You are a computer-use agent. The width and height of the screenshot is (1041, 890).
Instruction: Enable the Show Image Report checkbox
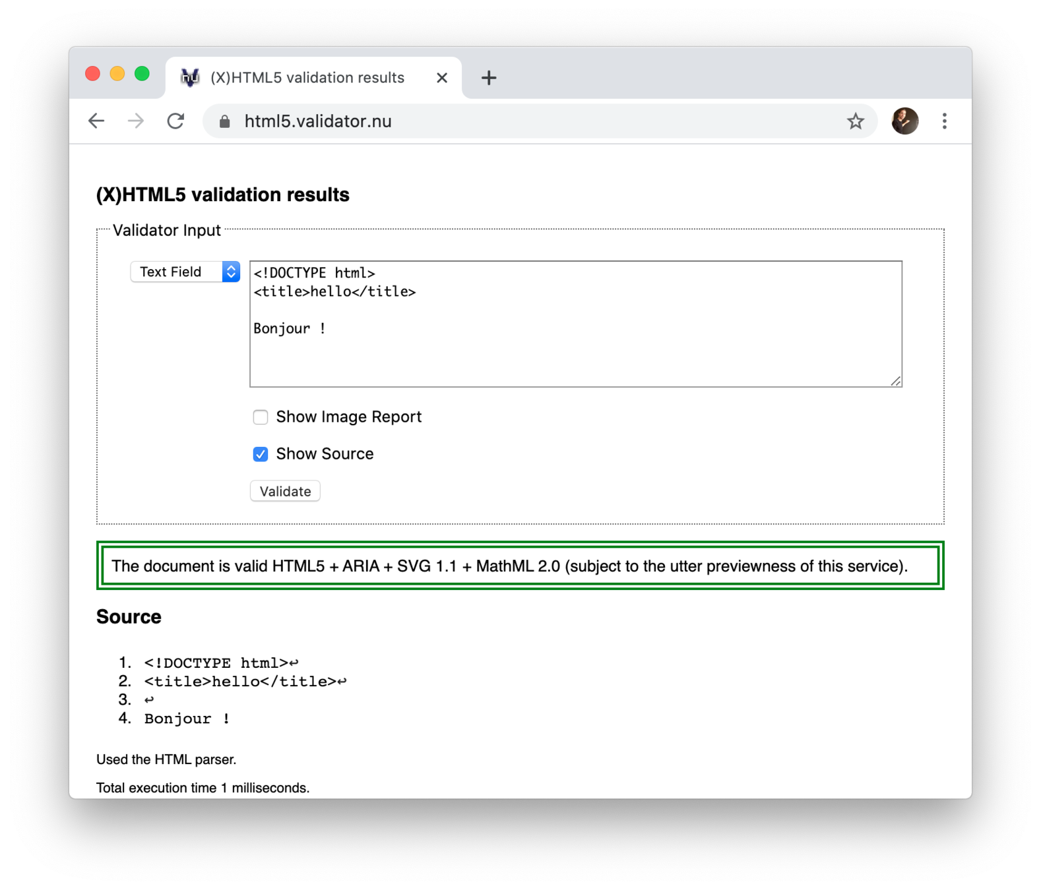point(261,417)
